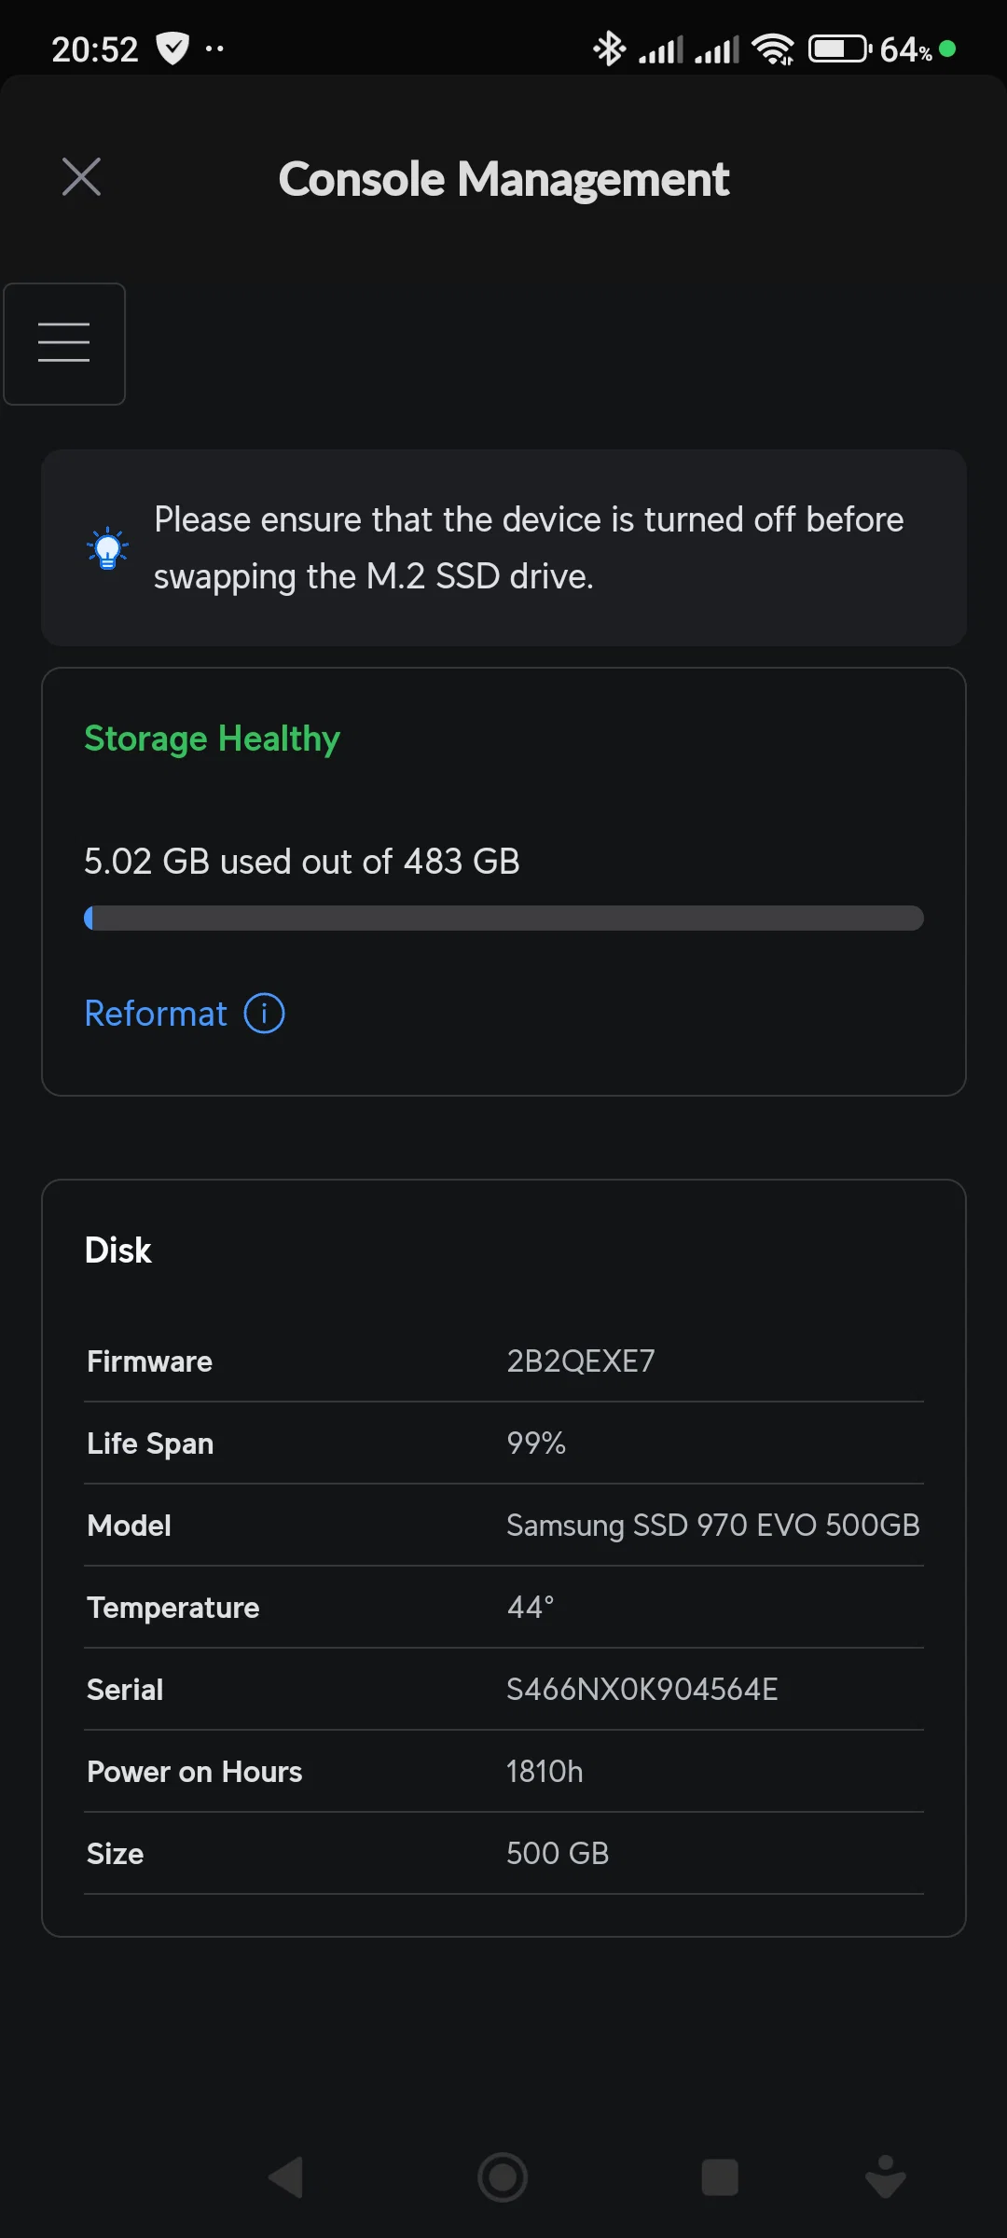
Task: Tap the disk serial number S466NX0K904564E
Action: pyautogui.click(x=641, y=1690)
